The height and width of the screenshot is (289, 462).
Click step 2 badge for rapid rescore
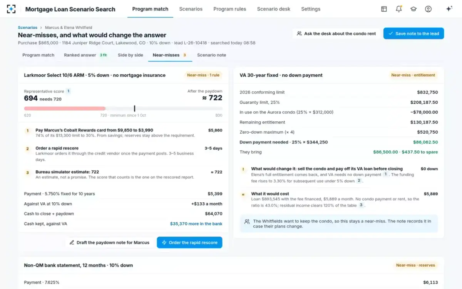[x=27, y=149]
